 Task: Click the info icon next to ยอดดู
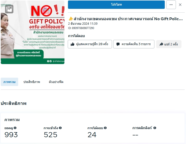pyautogui.click(x=15, y=128)
